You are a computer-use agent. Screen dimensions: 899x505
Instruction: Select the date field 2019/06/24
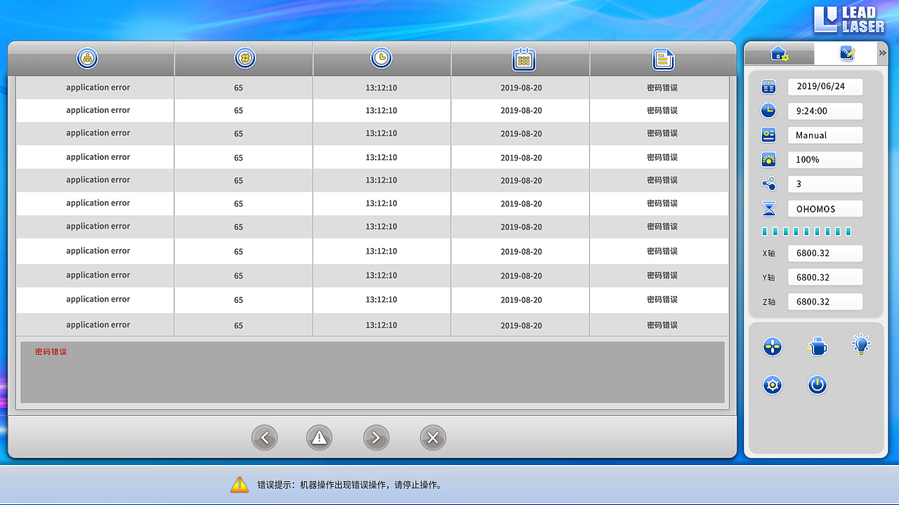pyautogui.click(x=825, y=87)
